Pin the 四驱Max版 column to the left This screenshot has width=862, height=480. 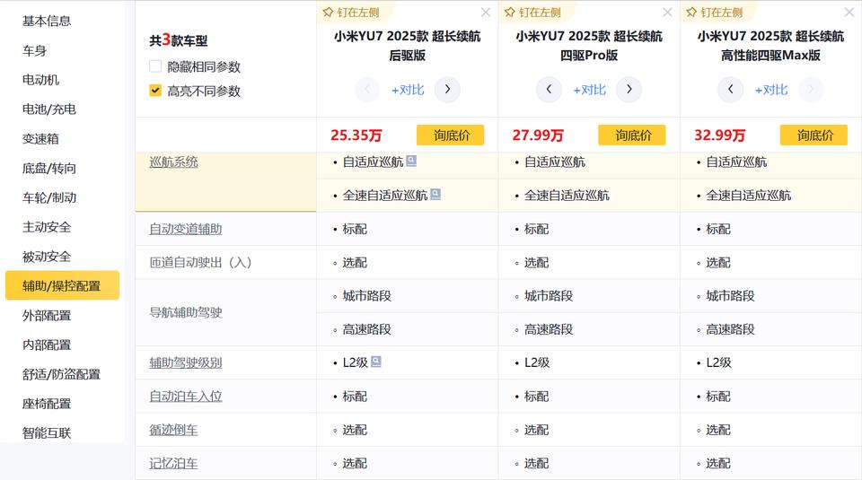715,12
